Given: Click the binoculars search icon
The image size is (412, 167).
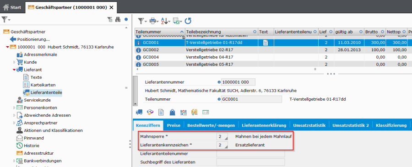Looking at the screenshot, I should [x=118, y=19].
